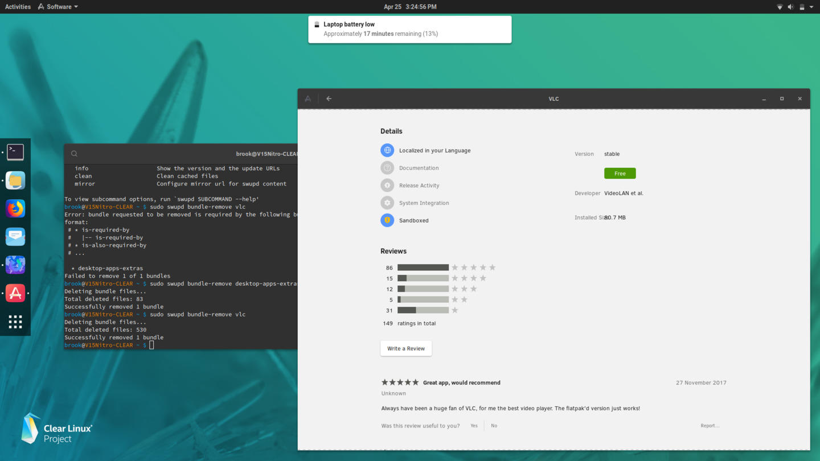Click the Release Activity detail icon
820x461 pixels.
(x=387, y=186)
